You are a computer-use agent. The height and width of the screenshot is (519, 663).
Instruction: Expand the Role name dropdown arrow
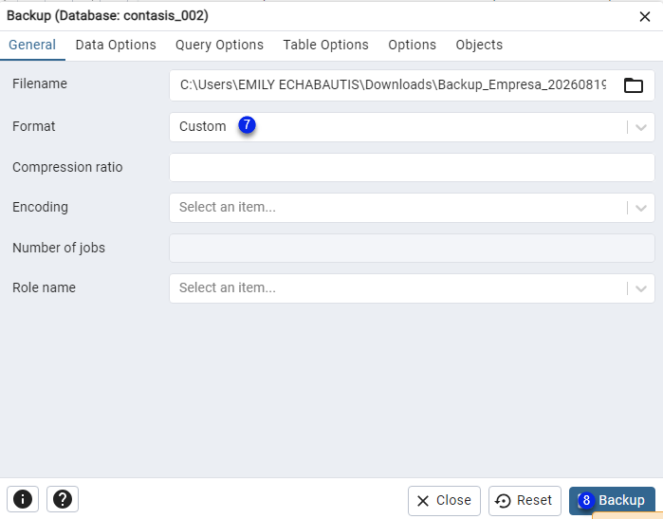(x=641, y=288)
